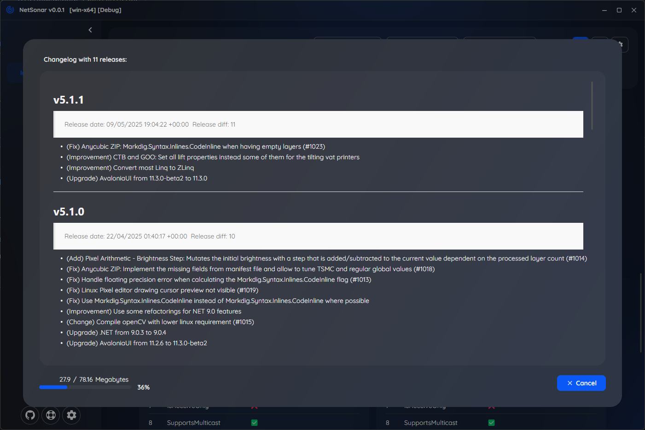Click the '(Fix) Anycubic ZIP ... (#1023)' entry

tap(196, 146)
